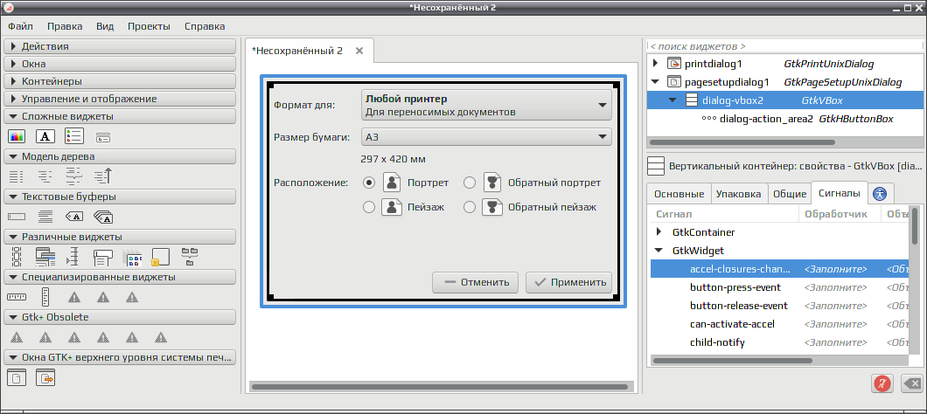This screenshot has height=414, width=927.
Task: Expand the printdialog1 tree node arrow
Action: point(654,64)
